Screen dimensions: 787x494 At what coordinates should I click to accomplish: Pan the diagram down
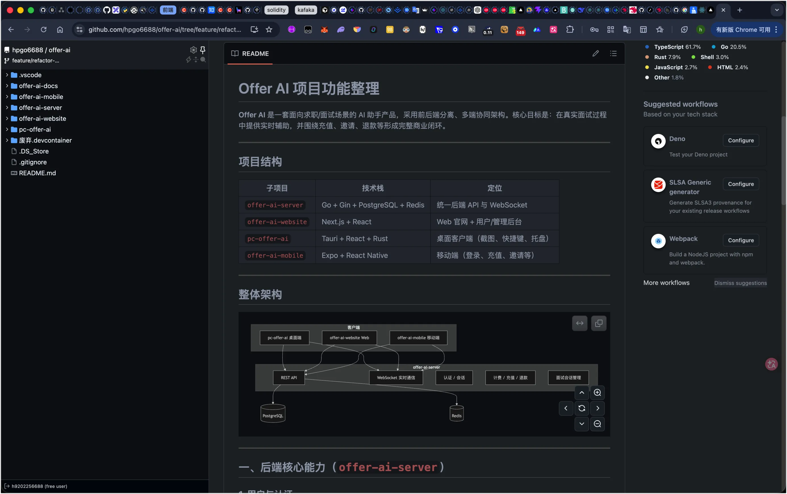(x=582, y=423)
